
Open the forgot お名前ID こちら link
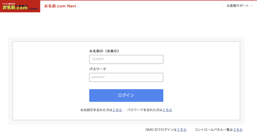(117, 110)
